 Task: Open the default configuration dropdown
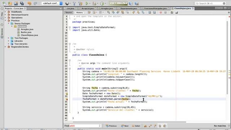52,3
